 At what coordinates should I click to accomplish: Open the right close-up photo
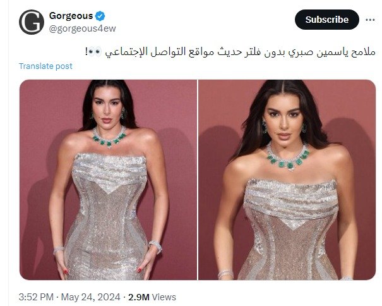tap(287, 180)
